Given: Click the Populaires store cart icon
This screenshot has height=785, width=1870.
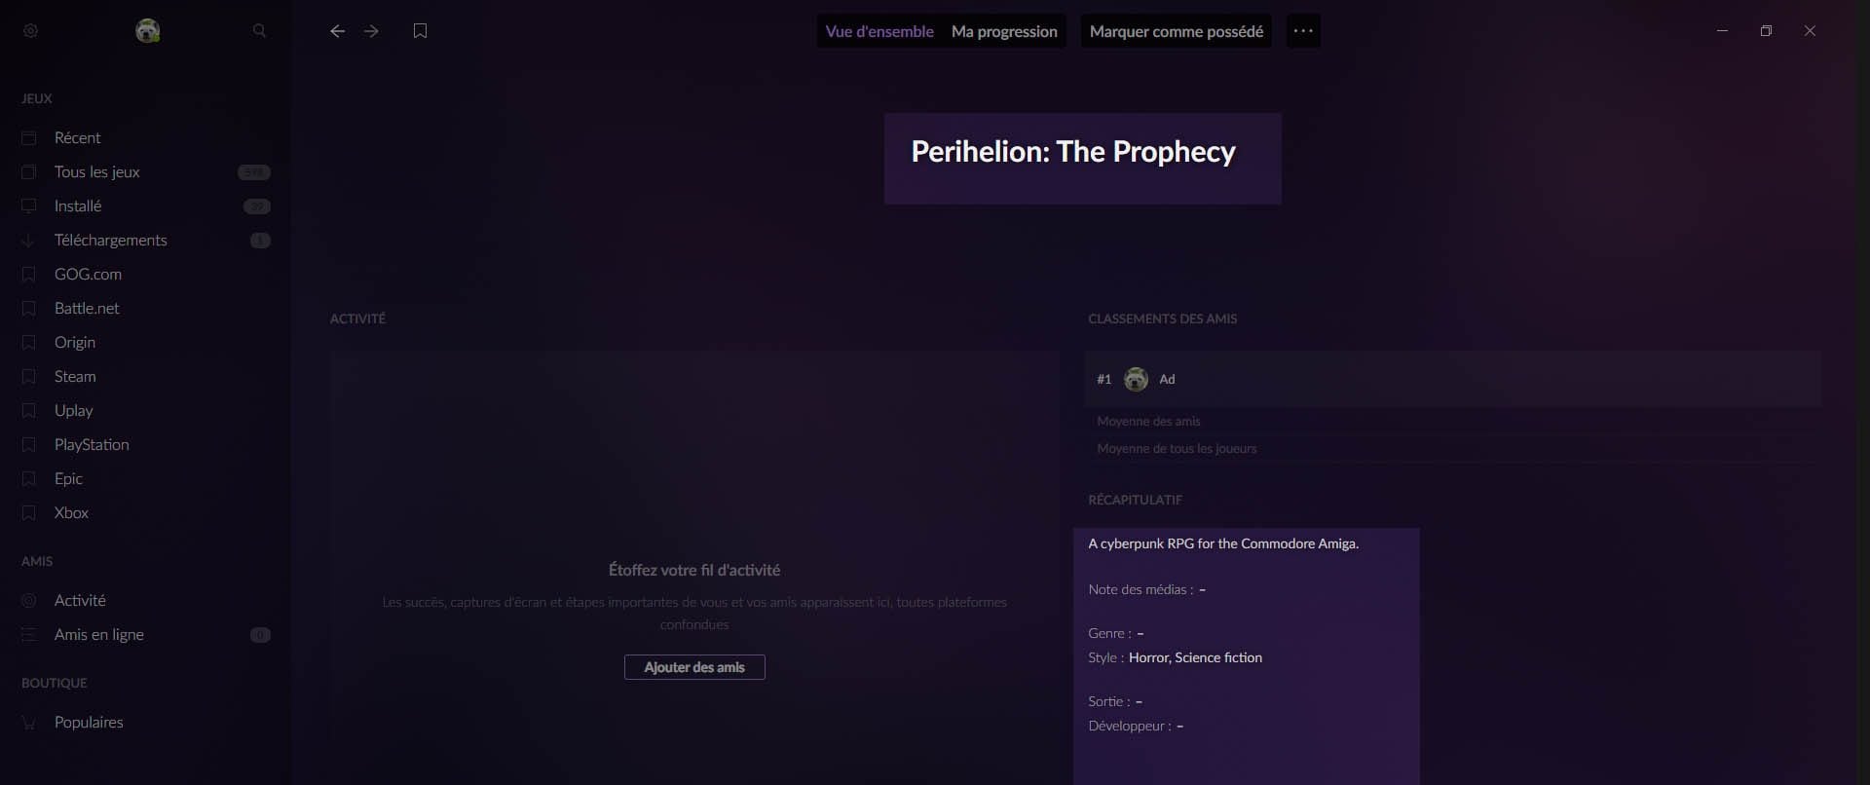Looking at the screenshot, I should [x=29, y=723].
